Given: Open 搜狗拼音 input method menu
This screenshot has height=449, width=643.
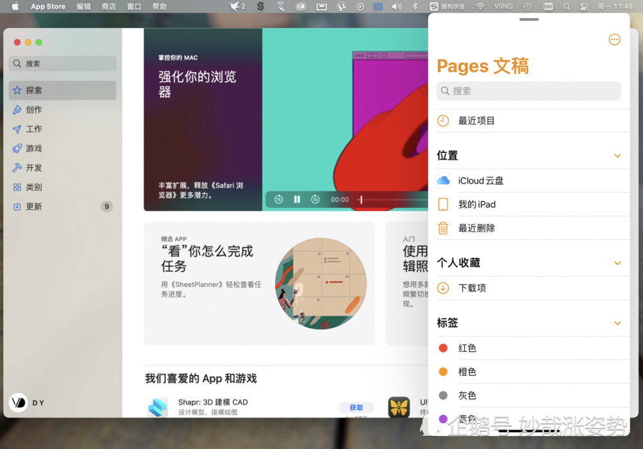Looking at the screenshot, I should [447, 6].
